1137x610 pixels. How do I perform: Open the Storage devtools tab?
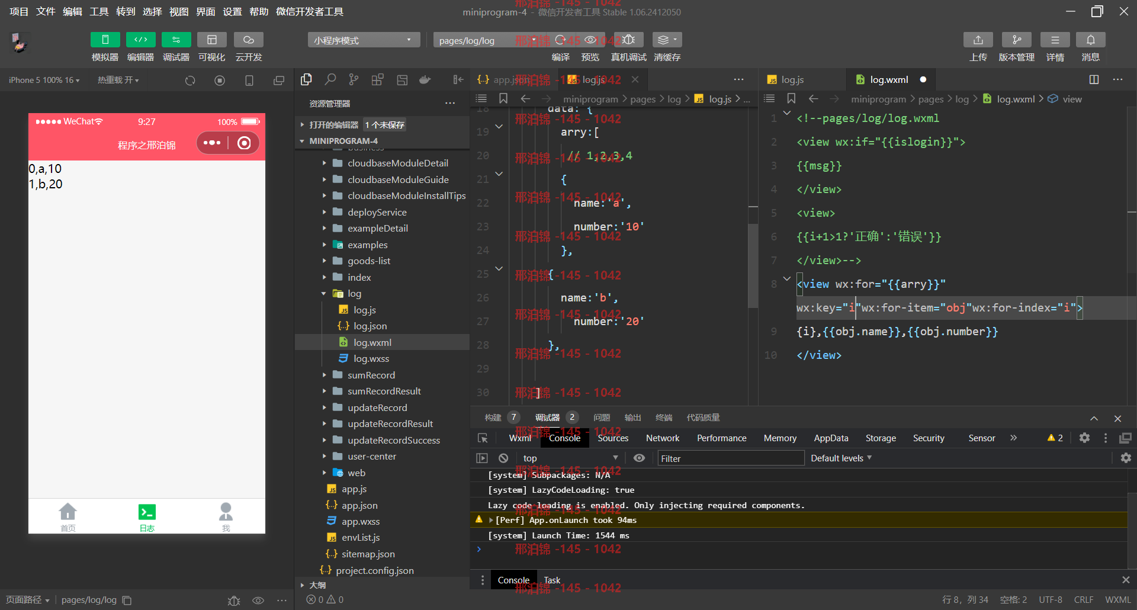pos(881,438)
